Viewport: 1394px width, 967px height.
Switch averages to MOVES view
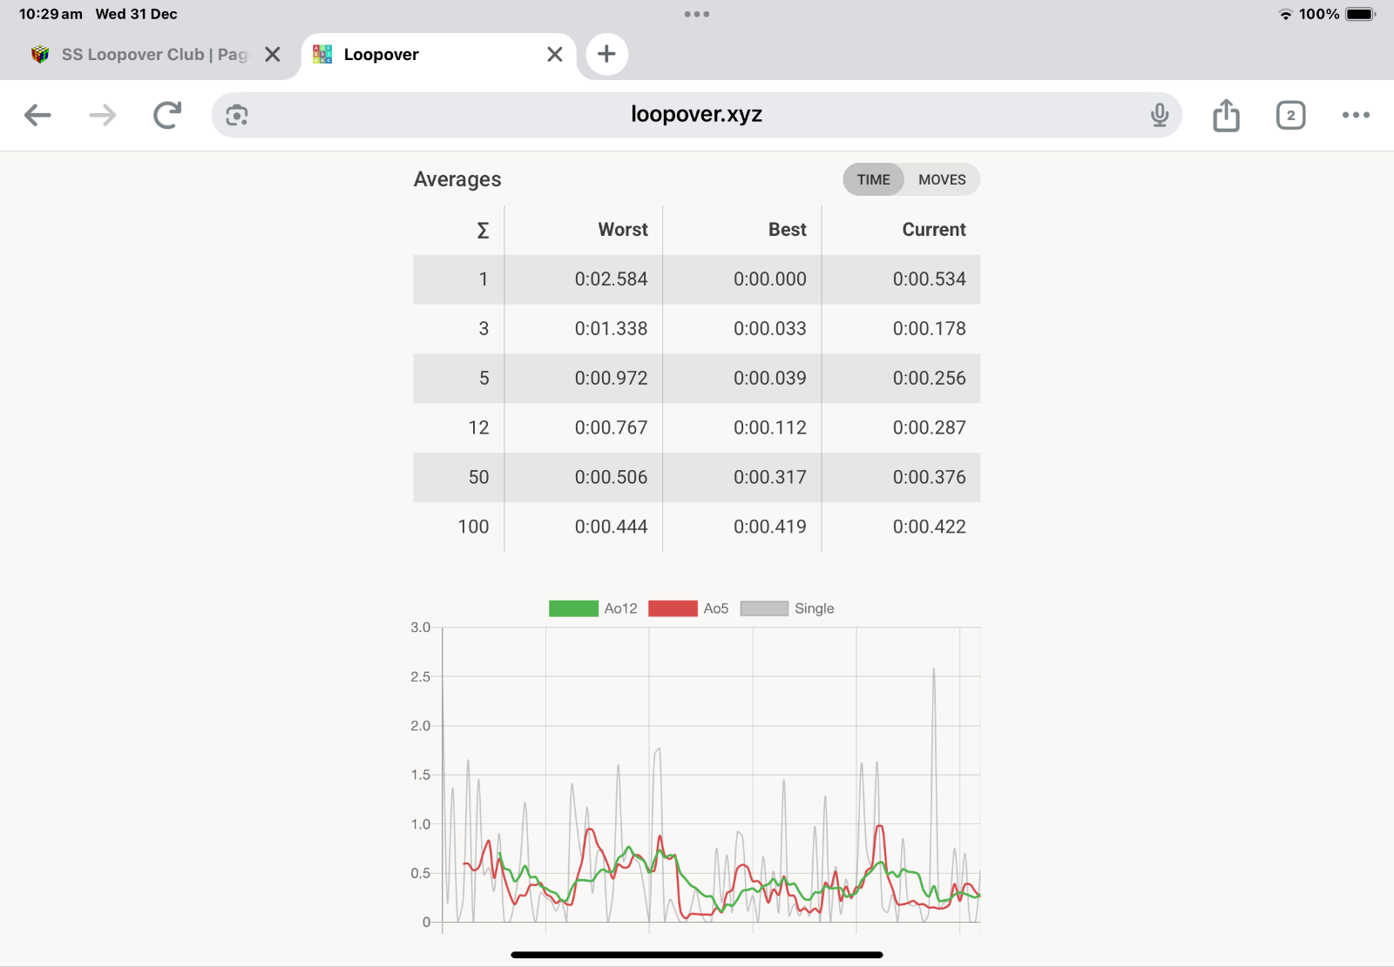[942, 179]
